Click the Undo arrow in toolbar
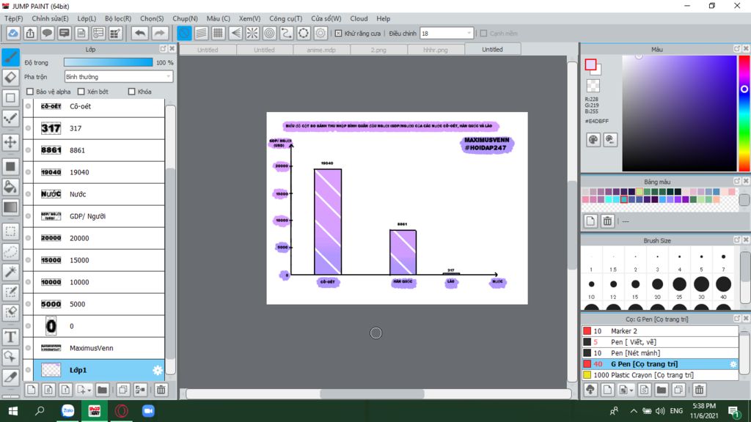This screenshot has height=422, width=751. tap(140, 34)
